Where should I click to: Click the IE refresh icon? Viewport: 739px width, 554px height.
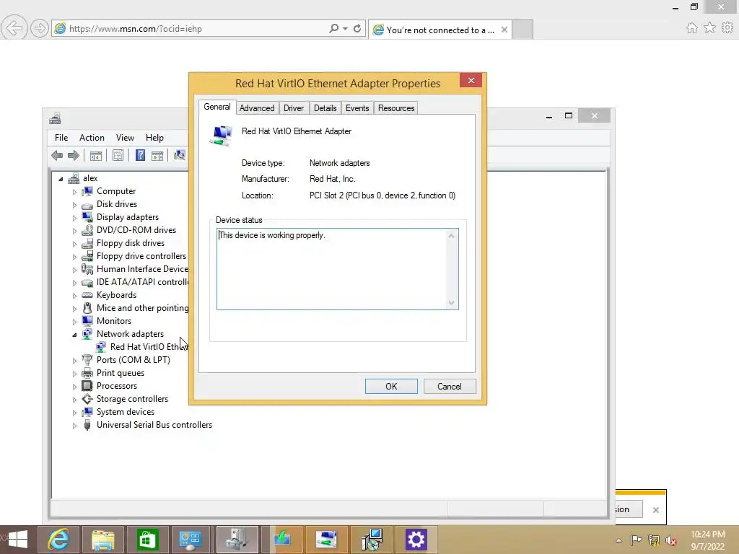click(x=357, y=29)
